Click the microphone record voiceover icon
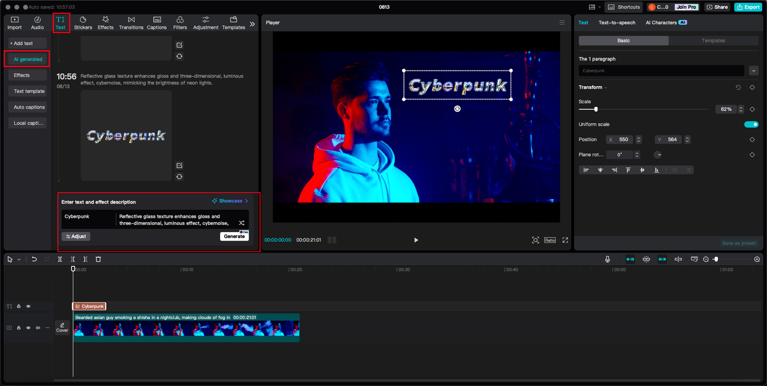The image size is (767, 386). coord(608,259)
